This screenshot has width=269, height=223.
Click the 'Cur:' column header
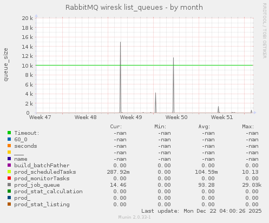116,127
